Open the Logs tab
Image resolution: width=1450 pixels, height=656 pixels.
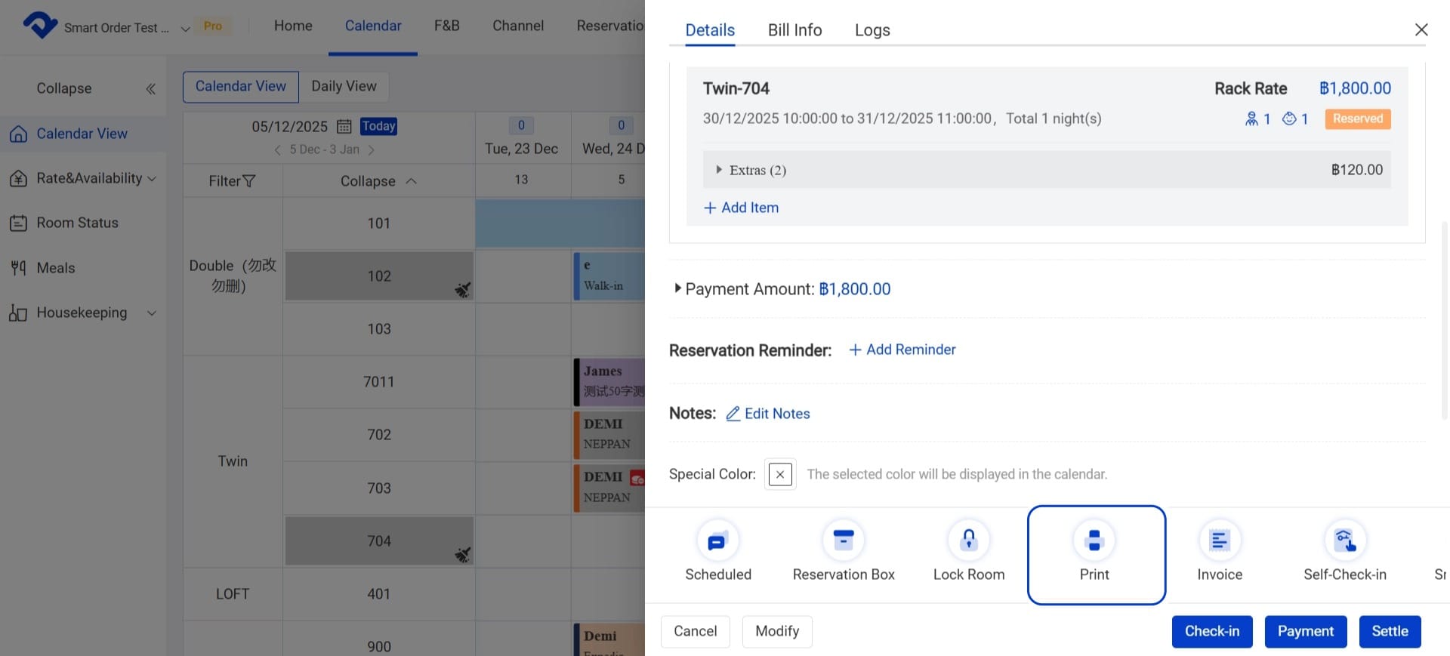[872, 30]
